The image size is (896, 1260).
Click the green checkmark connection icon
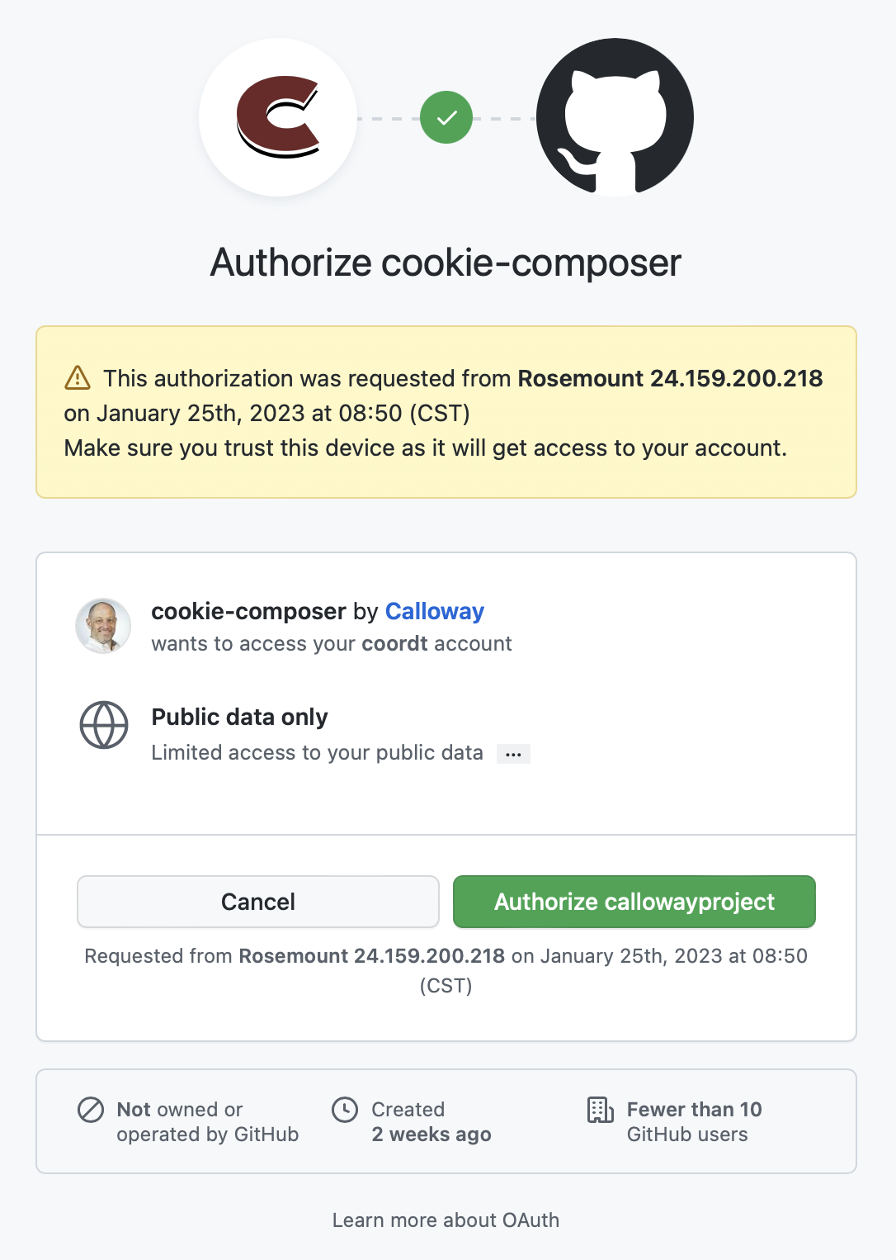pos(446,117)
